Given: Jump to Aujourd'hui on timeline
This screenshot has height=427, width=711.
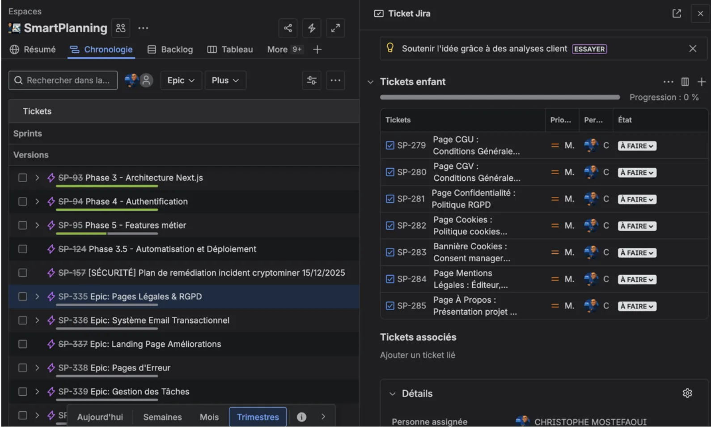Looking at the screenshot, I should 100,417.
